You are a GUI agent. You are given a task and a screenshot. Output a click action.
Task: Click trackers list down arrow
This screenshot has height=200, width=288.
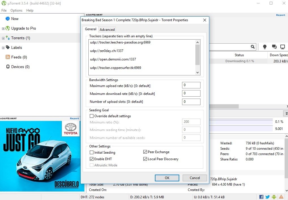pyautogui.click(x=197, y=72)
